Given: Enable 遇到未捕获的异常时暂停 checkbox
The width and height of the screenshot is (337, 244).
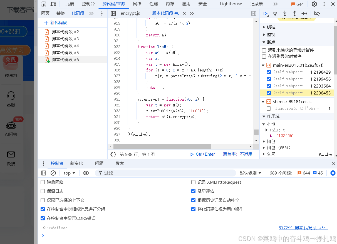Looking at the screenshot, I should pos(264,50).
